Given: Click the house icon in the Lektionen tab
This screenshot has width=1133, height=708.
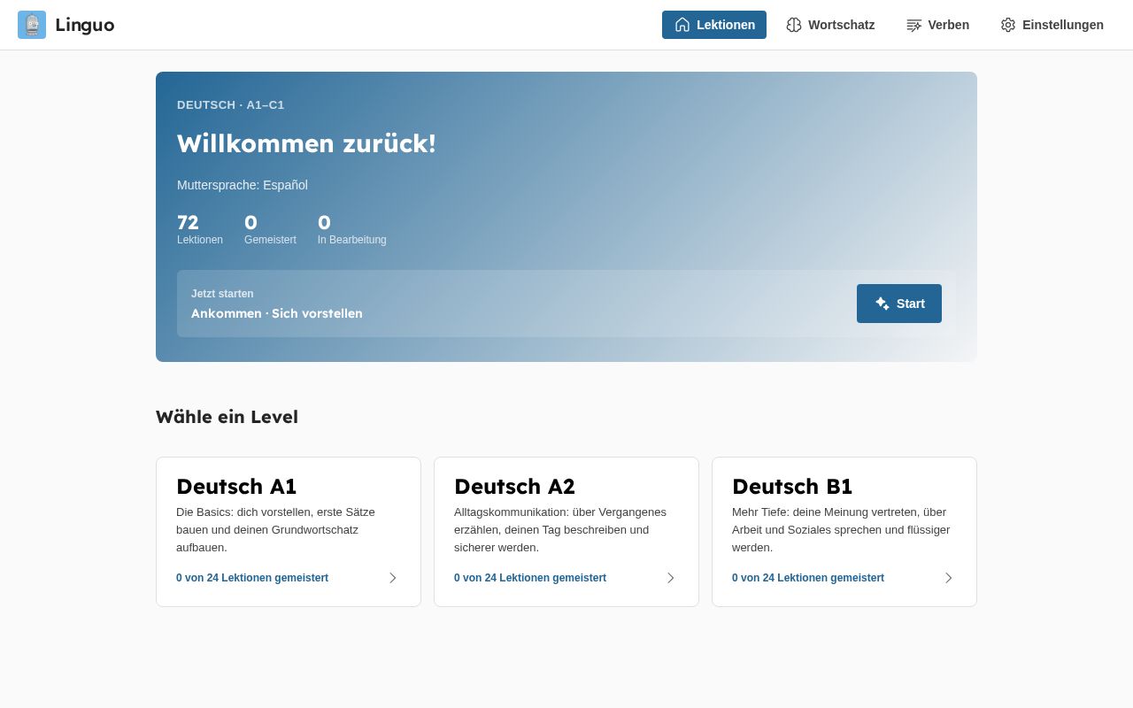Looking at the screenshot, I should click(682, 25).
